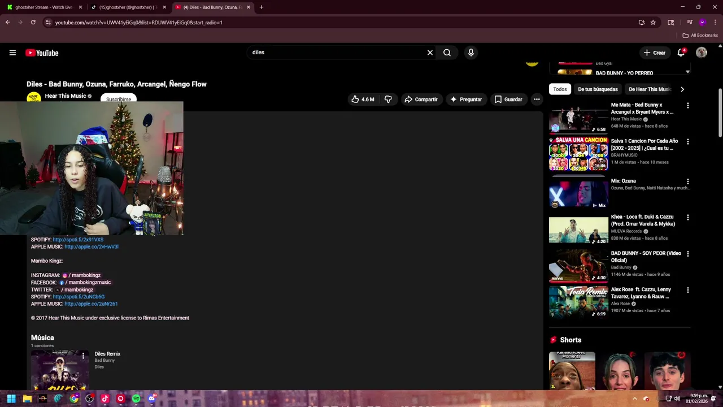Screen dimensions: 723x407
Task: Open Mambo Kingz Instagram mambokingz link
Action: (81, 275)
